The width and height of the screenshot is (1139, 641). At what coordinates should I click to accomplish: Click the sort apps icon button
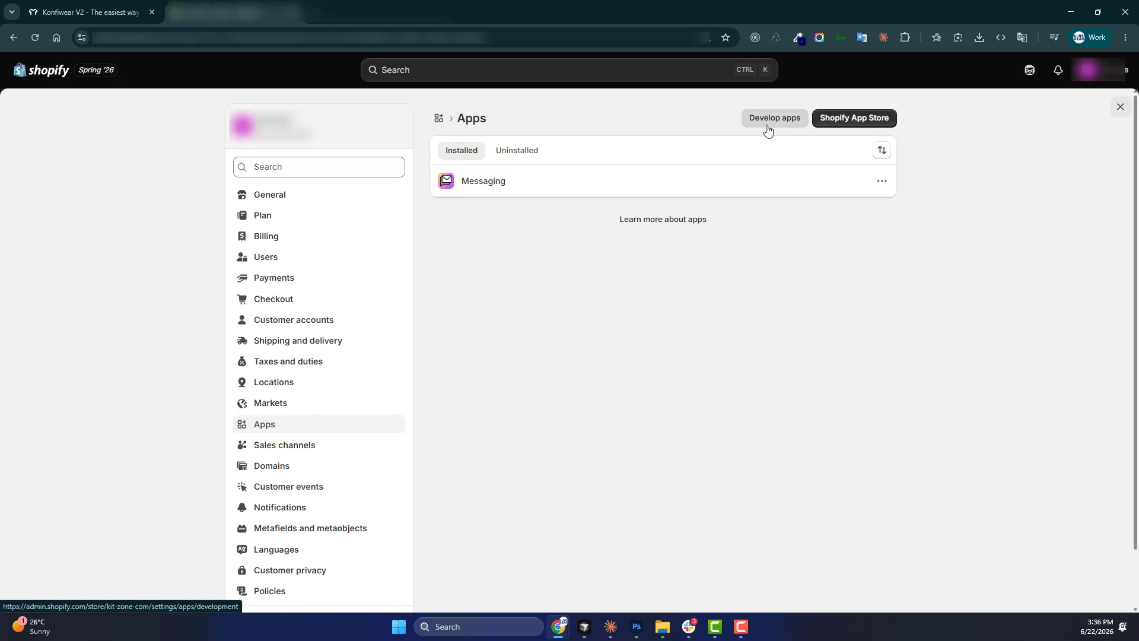882,151
